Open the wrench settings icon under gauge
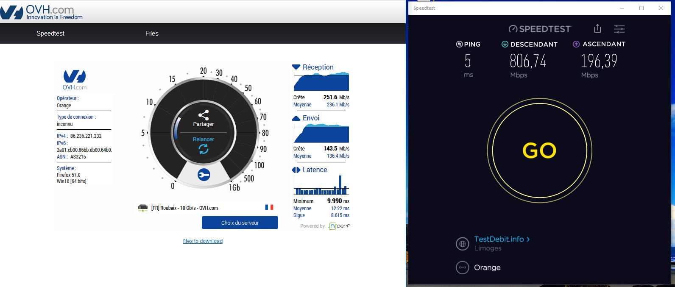675x287 pixels. [204, 175]
